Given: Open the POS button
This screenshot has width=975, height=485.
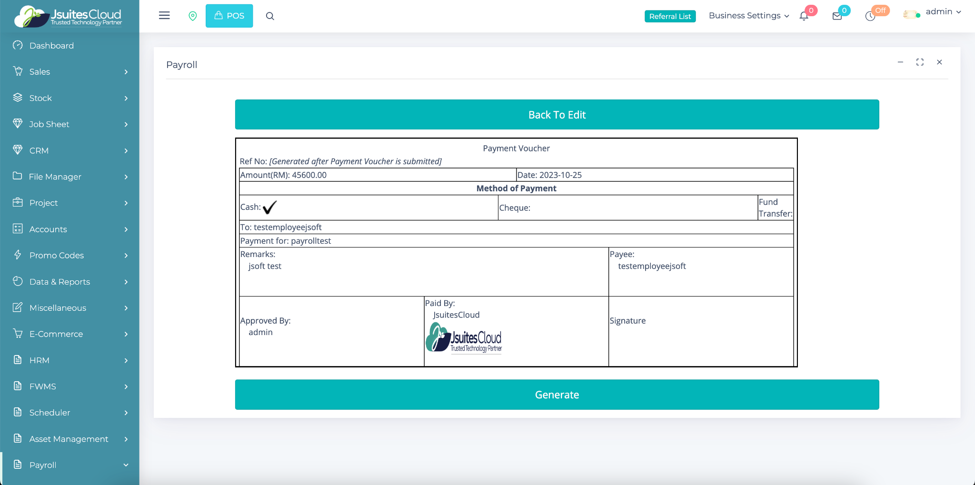Looking at the screenshot, I should [x=229, y=16].
